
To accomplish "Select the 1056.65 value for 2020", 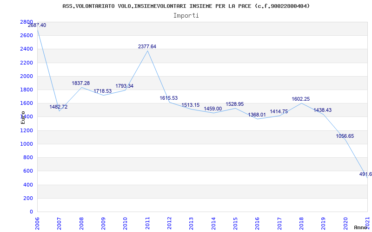I will coord(345,136).
